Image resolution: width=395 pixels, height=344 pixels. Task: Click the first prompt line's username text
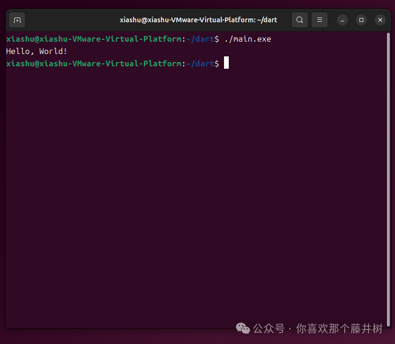pos(20,39)
